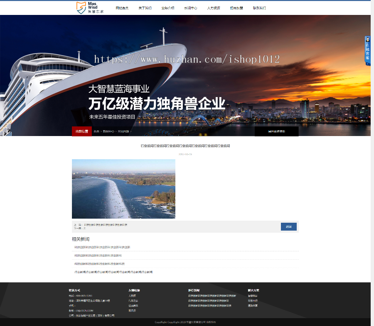Open the frozen lake article image
Viewport: 374px width, 326px height.
(123, 189)
